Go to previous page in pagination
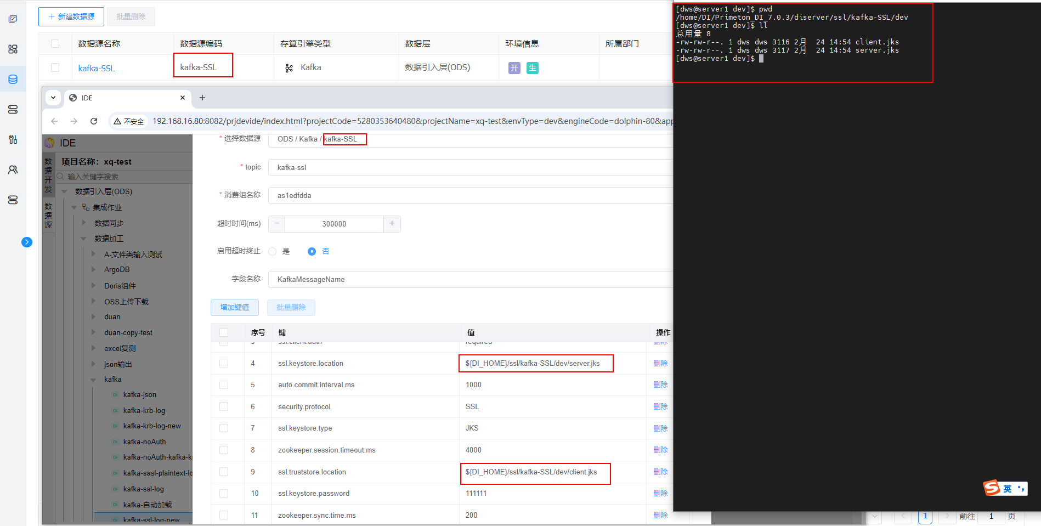This screenshot has height=526, width=1041. coord(903,516)
